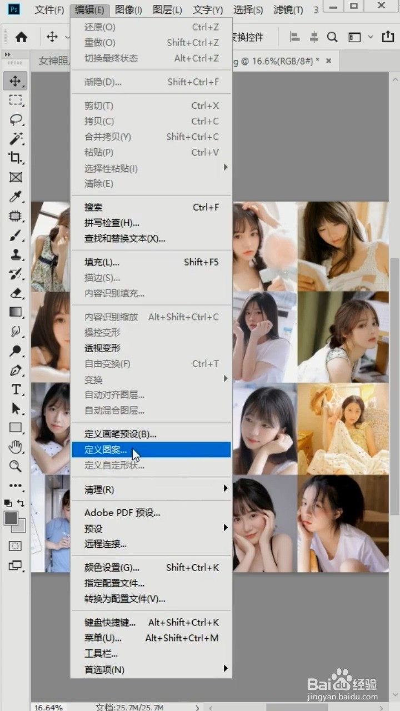The height and width of the screenshot is (711, 400).
Task: Select the Crop tool
Action: [15, 158]
